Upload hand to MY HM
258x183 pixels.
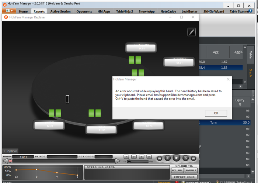click(x=177, y=170)
